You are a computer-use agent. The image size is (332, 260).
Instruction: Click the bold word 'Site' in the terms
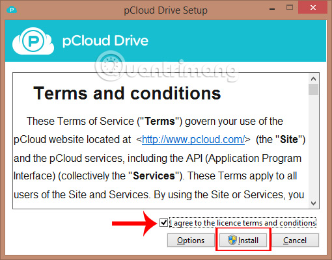[289, 139]
